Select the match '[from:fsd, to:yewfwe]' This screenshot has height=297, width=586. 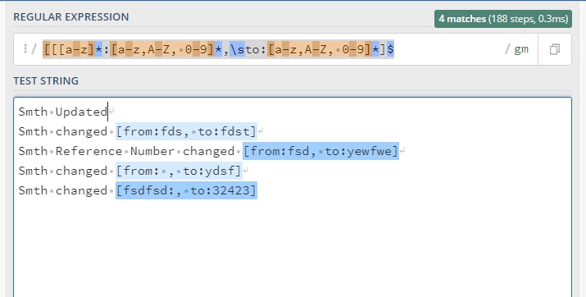tap(320, 151)
